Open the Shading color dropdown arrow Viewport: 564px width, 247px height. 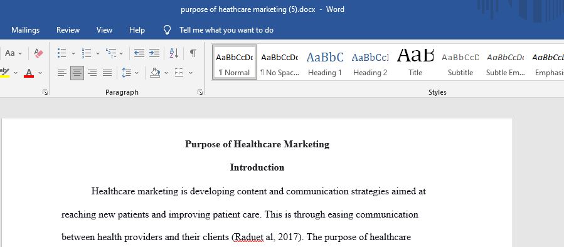[x=166, y=73]
